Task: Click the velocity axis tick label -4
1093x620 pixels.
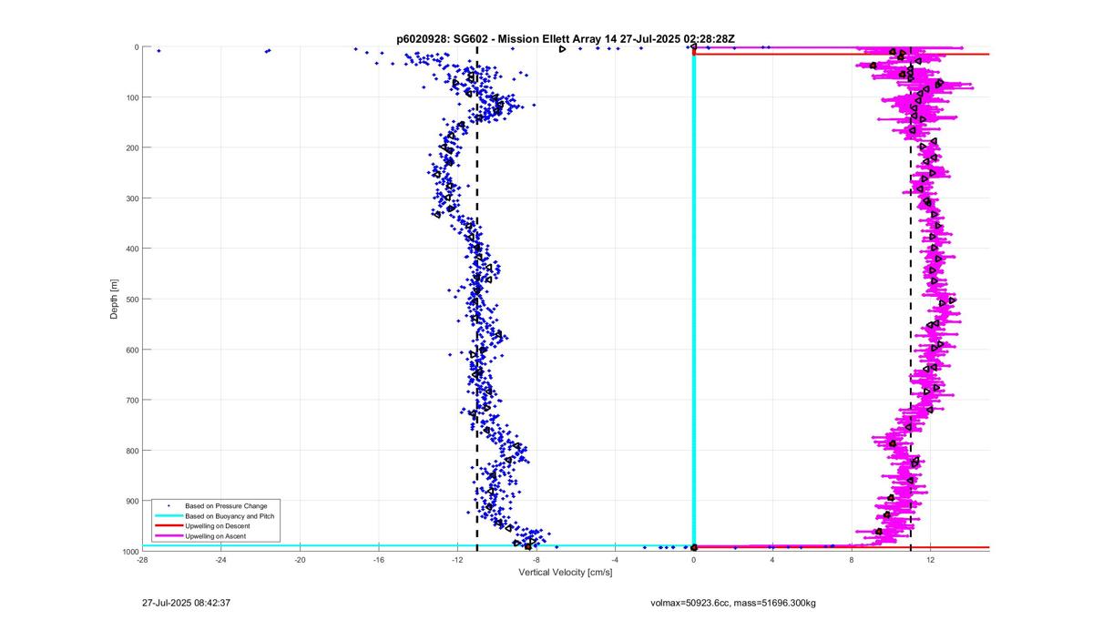Action: 615,561
